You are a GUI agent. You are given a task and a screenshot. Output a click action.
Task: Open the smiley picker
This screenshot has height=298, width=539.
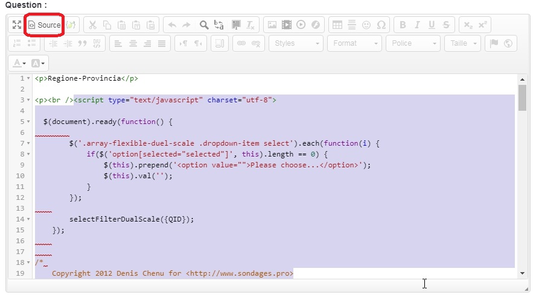click(366, 25)
